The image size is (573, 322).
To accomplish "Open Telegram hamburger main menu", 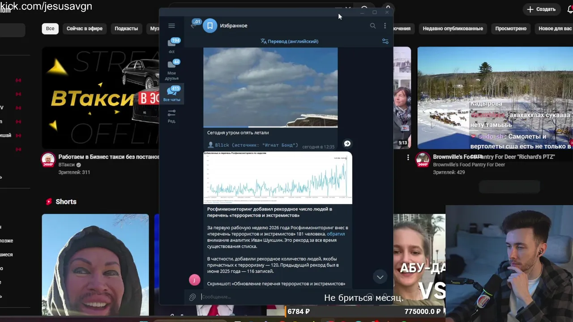I will pos(171,26).
